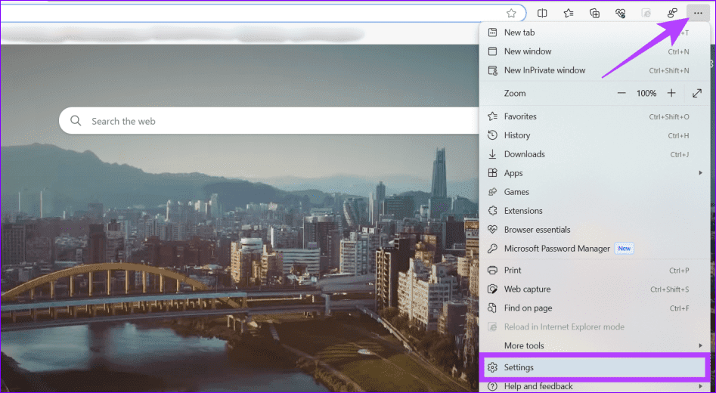Click the Password Manager key icon

492,249
